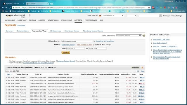Screen dimensions: 187x105
Task: Open 'All transaction types' filter dropdown
Action: pyautogui.click(x=77, y=41)
